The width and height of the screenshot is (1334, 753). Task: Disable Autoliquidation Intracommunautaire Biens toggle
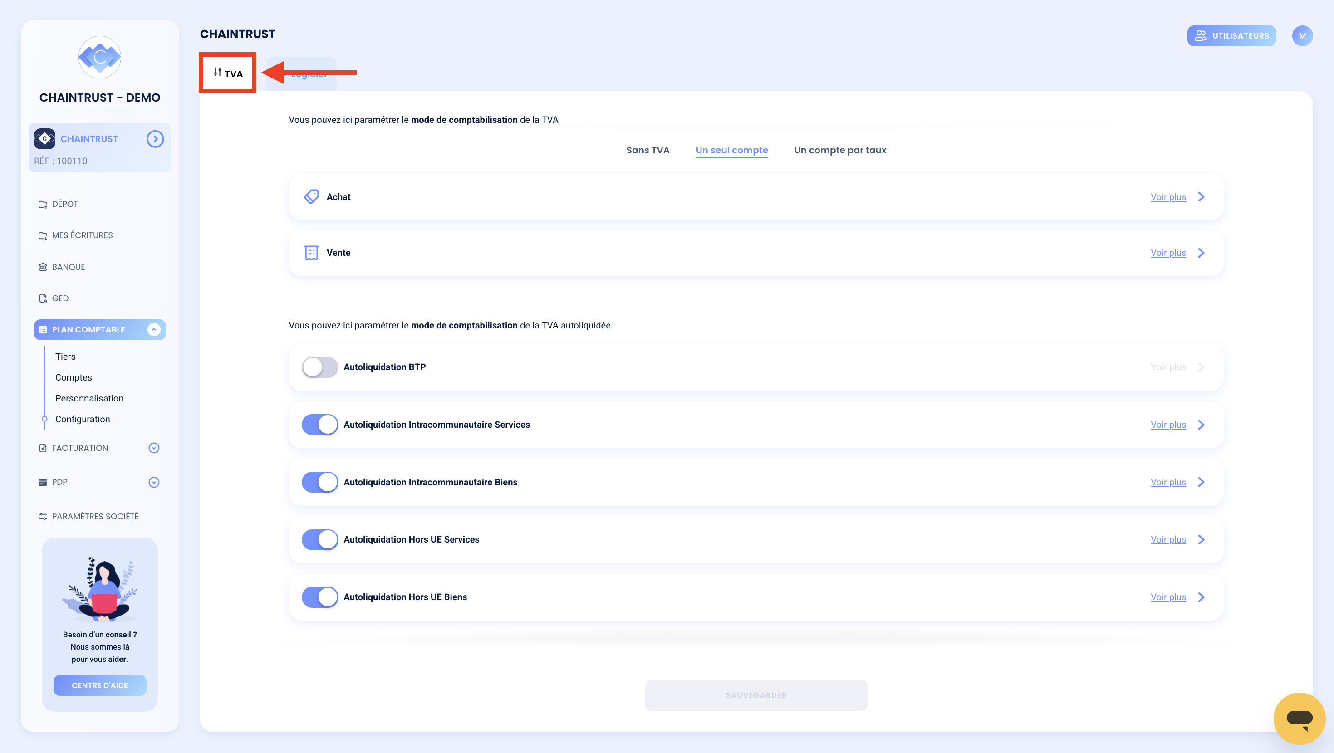click(320, 482)
